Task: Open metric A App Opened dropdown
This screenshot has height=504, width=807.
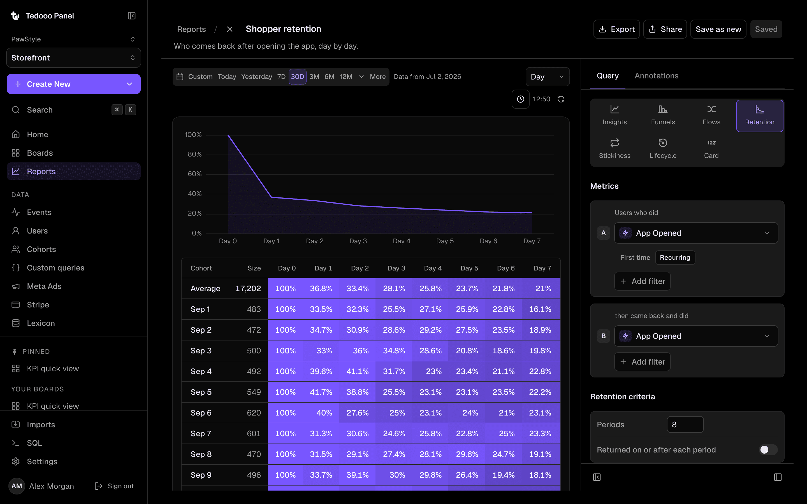Action: point(696,233)
